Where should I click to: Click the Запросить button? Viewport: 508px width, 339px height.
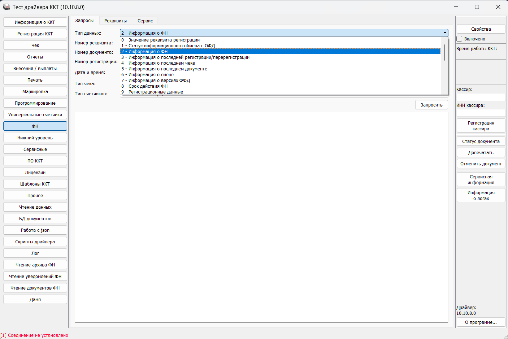[431, 105]
